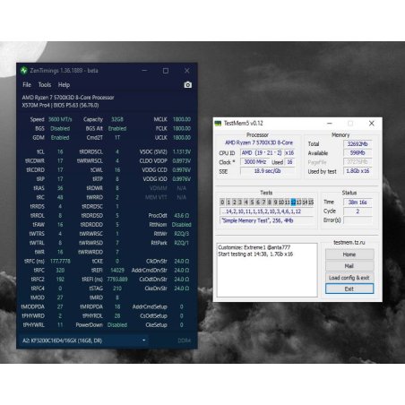The image size is (405, 405).
Task: Click the Capacity value 32GB
Action: (x=117, y=119)
